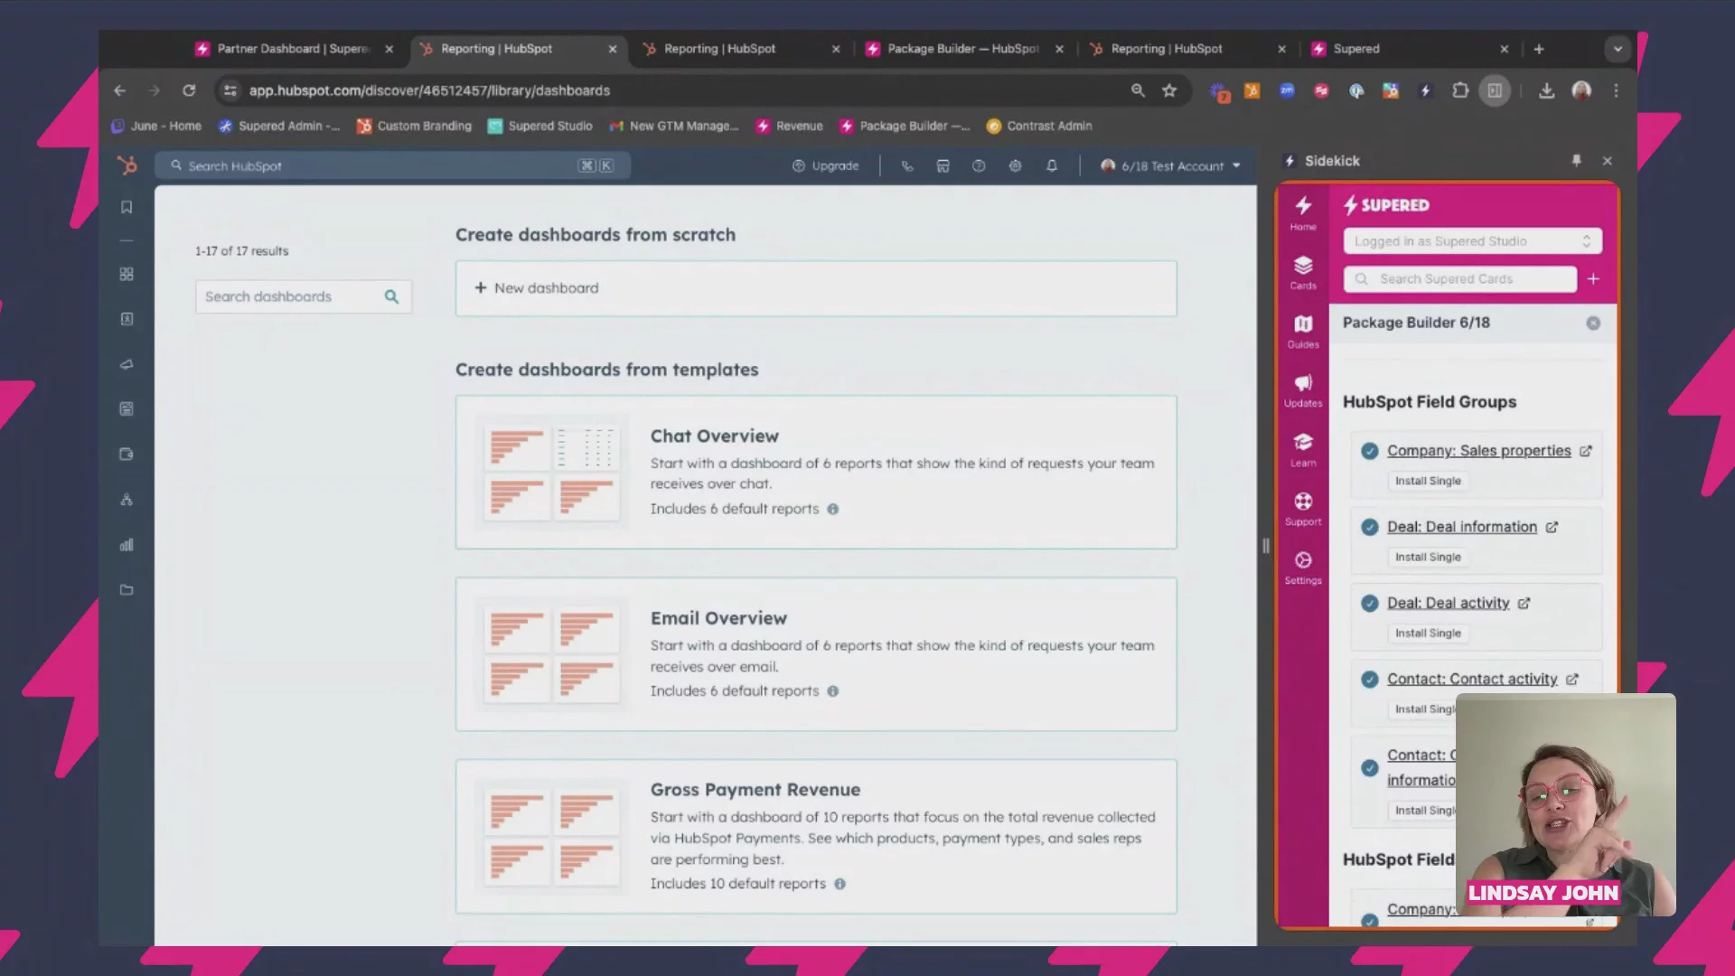Open the Supered Studio bookmark
Image resolution: width=1735 pixels, height=976 pixels.
[x=540, y=126]
